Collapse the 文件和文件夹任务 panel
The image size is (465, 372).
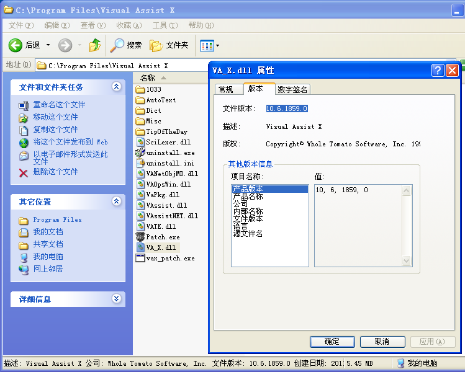tap(116, 86)
